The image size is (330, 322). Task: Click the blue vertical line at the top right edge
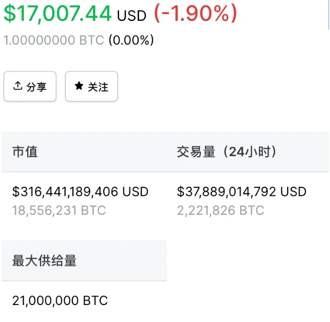329,15
